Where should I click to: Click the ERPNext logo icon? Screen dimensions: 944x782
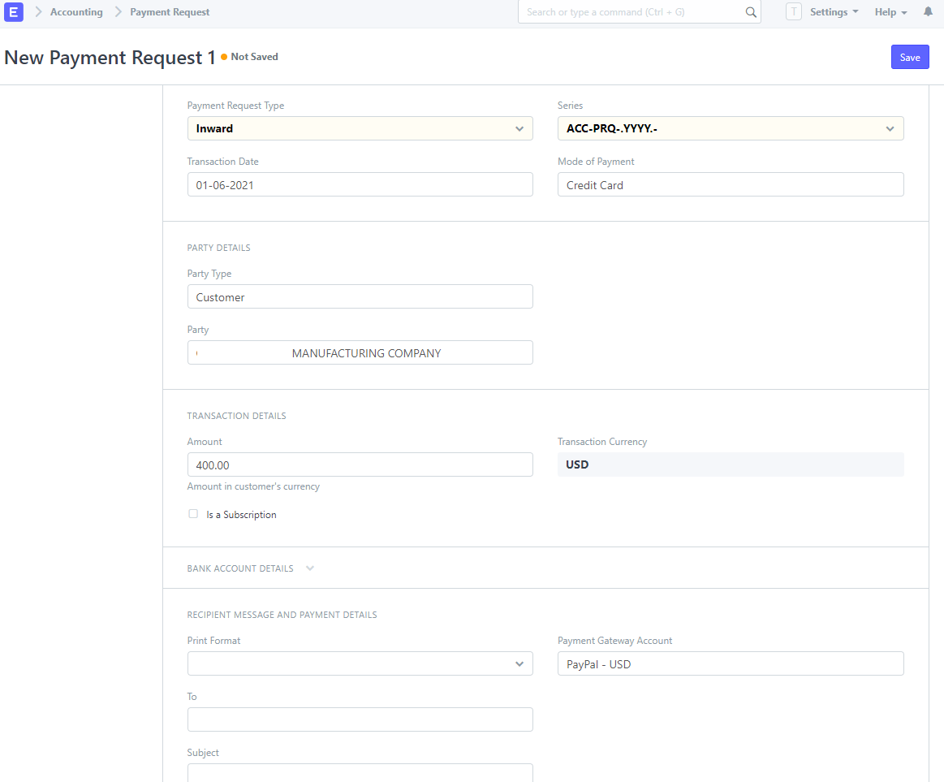click(x=13, y=12)
